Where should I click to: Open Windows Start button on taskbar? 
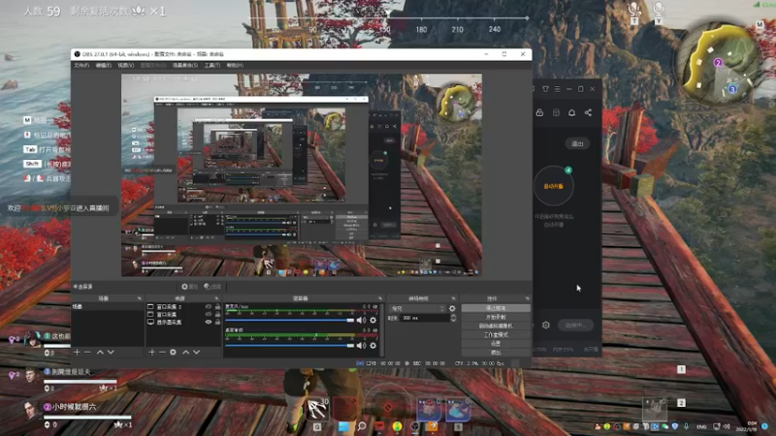[343, 426]
